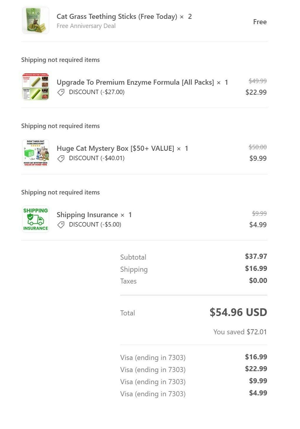The width and height of the screenshot is (300, 429).
Task: Click the Shipping Insurance truck icon
Action: click(35, 219)
